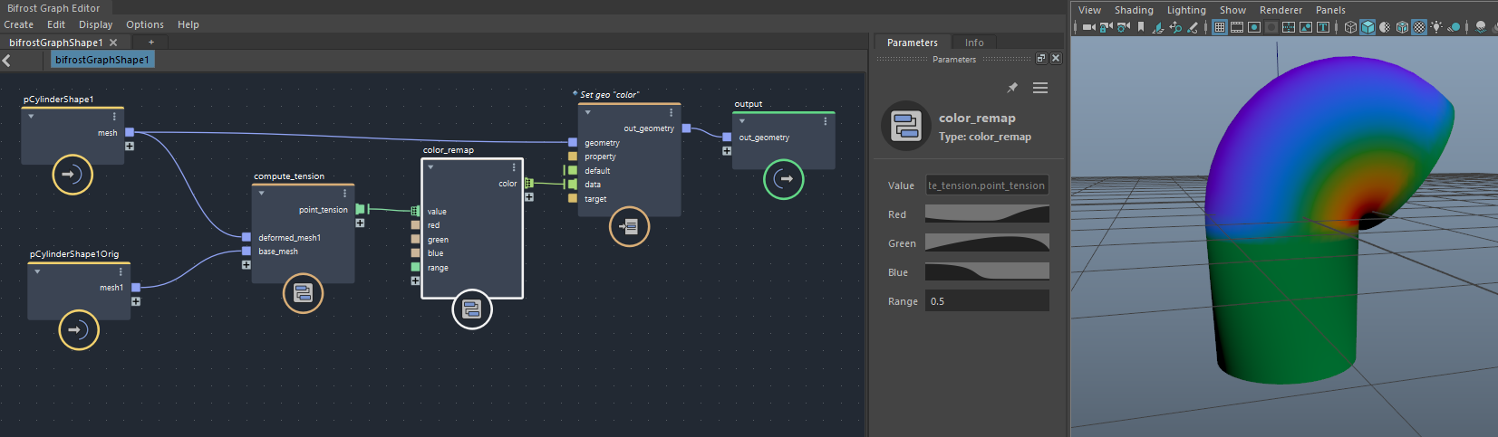Screen dimensions: 1498x437
Task: Open the Shading menu in viewport
Action: click(x=1134, y=10)
